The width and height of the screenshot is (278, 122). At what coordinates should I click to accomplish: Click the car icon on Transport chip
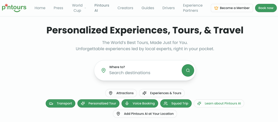[x=51, y=104]
